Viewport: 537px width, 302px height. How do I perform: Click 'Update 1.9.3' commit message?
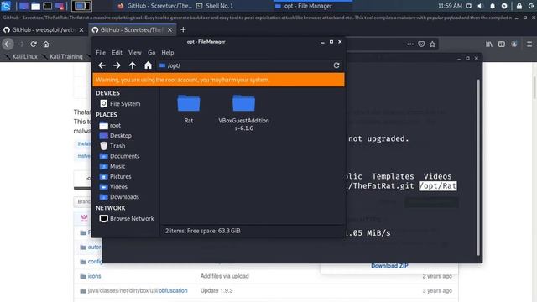[x=216, y=291]
